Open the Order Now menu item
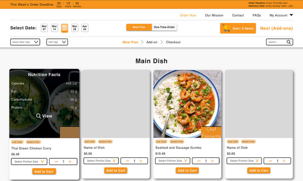Screen dimensions: 303x181 point(188,15)
